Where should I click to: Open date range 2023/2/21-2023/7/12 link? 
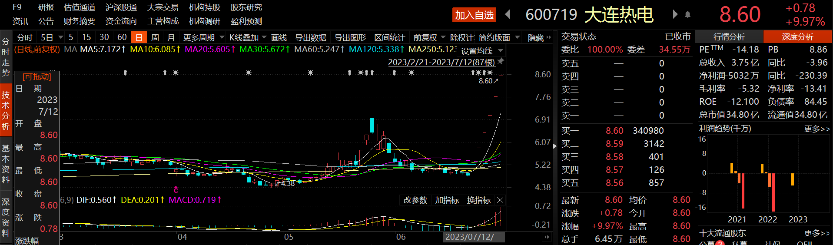click(x=441, y=62)
